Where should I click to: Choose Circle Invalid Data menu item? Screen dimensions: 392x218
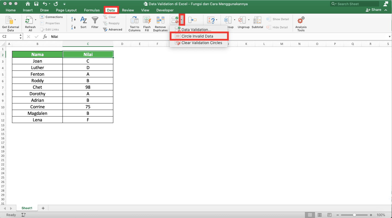point(198,36)
